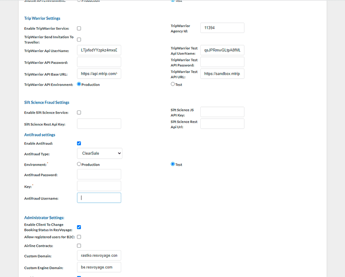
Task: Click the Trip Warrior Settings heading
Action: (x=42, y=18)
